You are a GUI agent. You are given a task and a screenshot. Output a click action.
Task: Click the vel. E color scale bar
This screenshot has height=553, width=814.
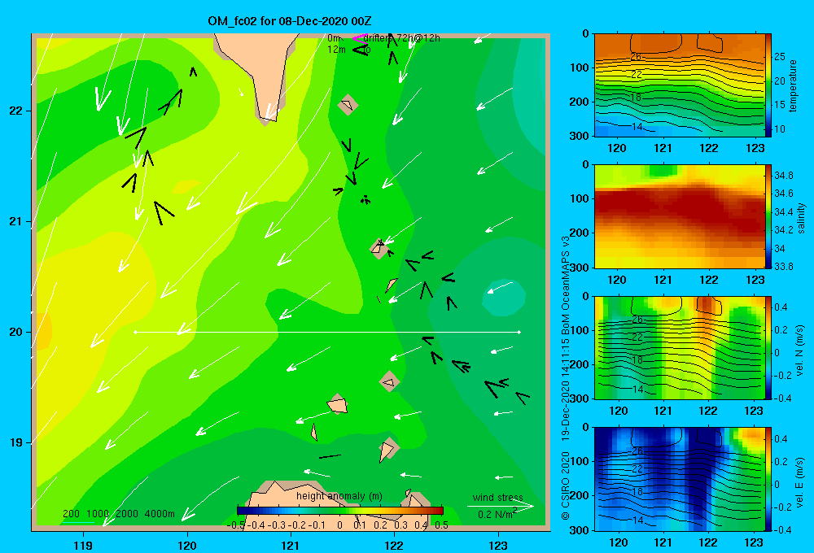pos(768,479)
